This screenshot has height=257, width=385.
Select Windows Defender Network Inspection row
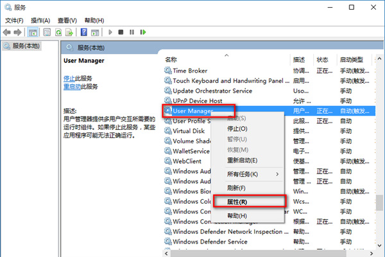269,231
